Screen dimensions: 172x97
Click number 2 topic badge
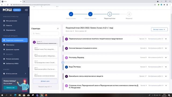[x=66, y=48]
